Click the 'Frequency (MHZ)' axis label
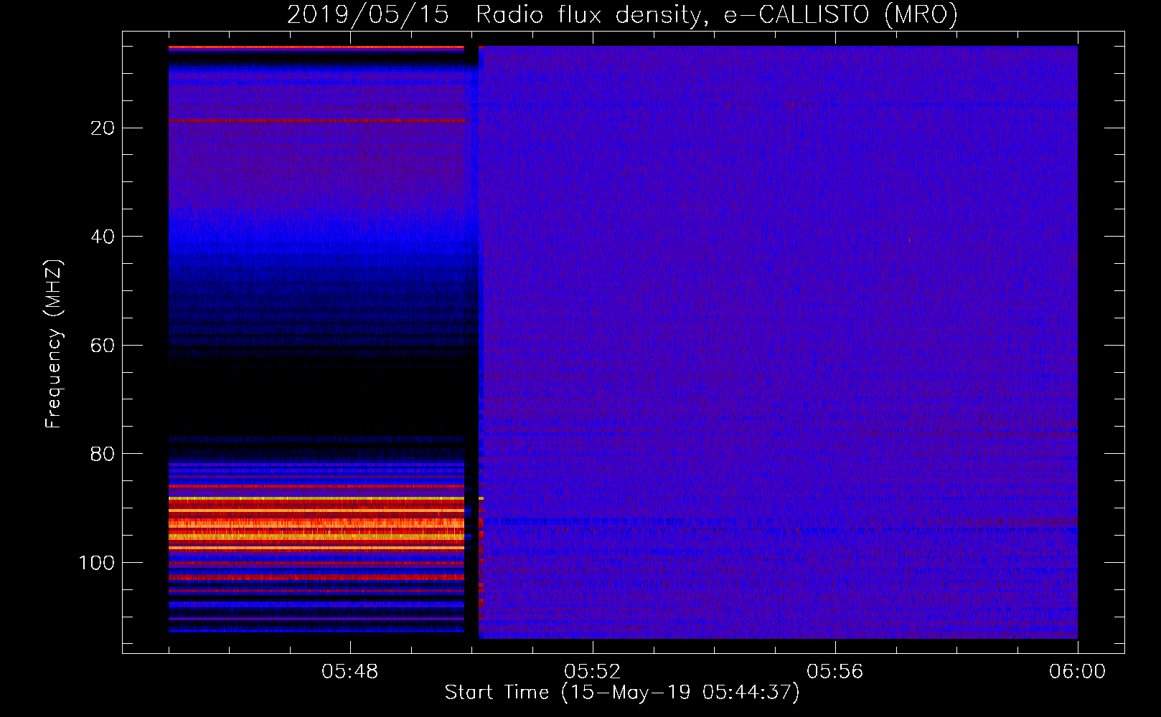The image size is (1161, 717). [x=54, y=344]
